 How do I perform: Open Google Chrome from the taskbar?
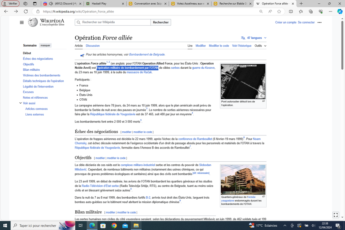(114, 226)
